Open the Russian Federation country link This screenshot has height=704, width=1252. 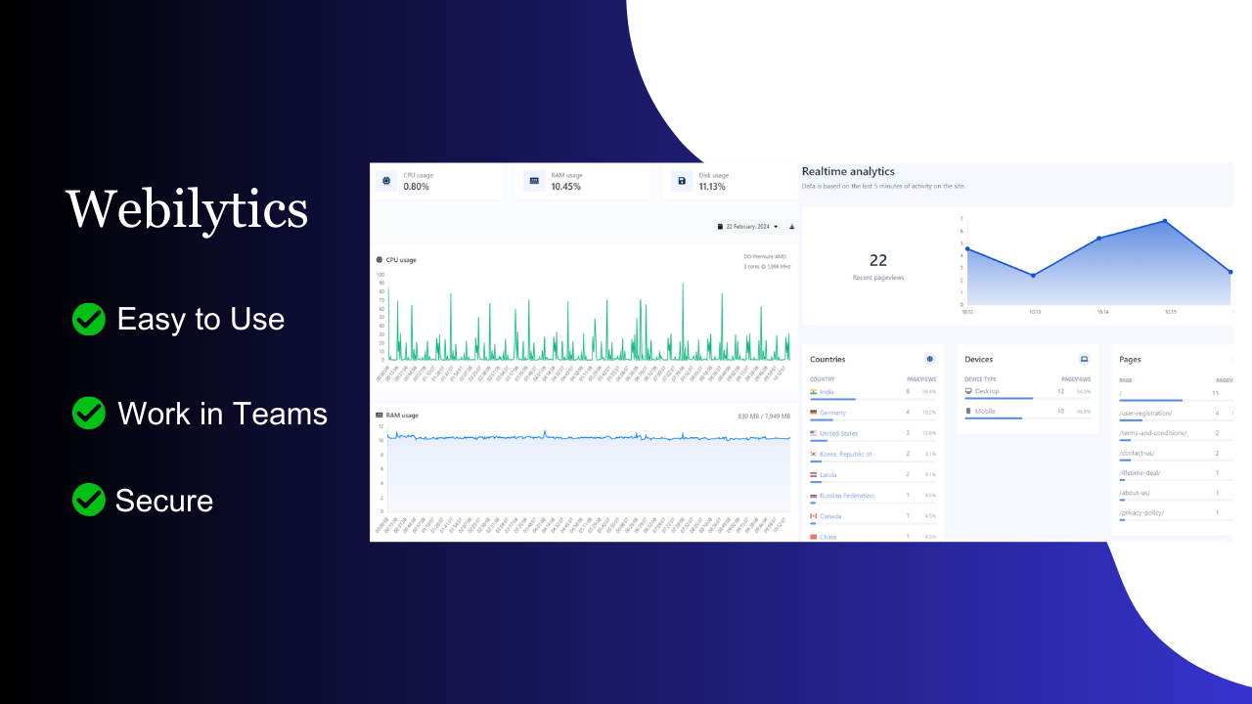click(847, 496)
